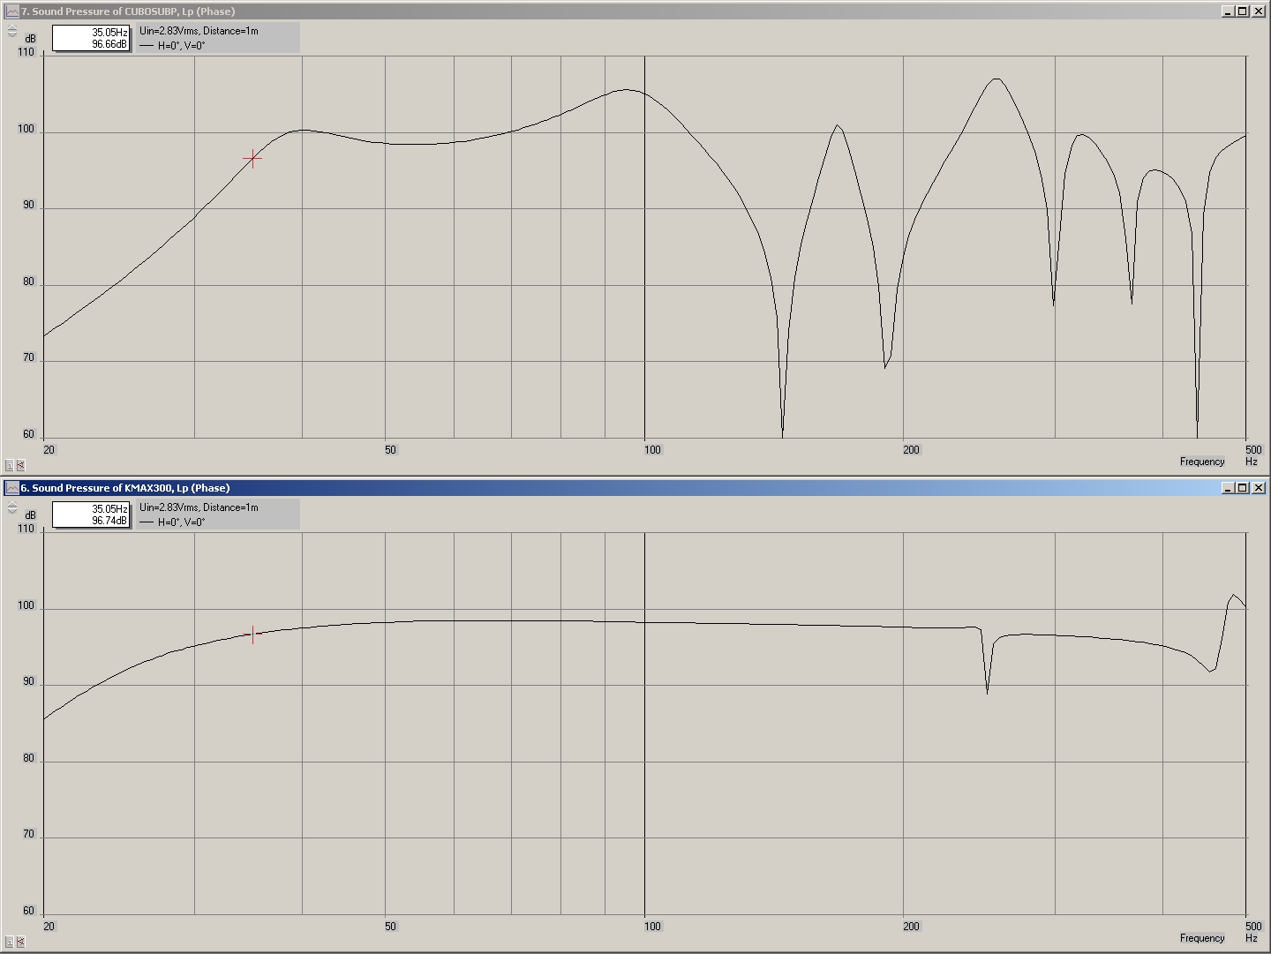This screenshot has height=954, width=1271.
Task: Click the 96.66dB cursor readout box
Action: coord(92,38)
